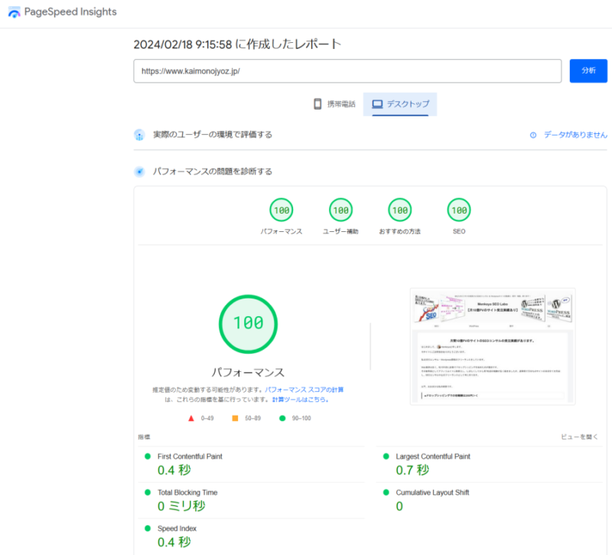Open the PageSpeed Insights title link

tap(70, 11)
